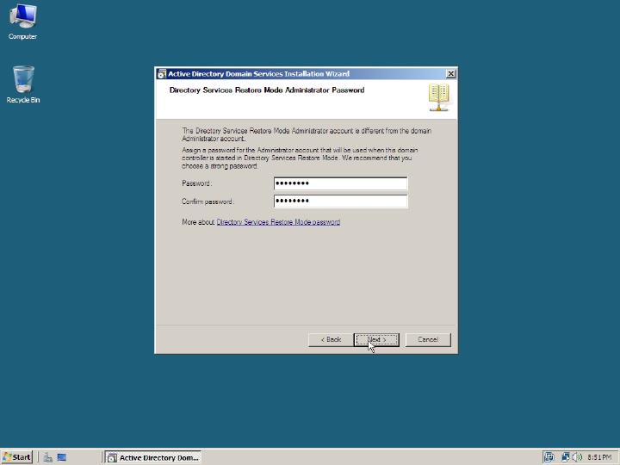Select the Recycle Bin desktop icon
Image resolution: width=620 pixels, height=465 pixels.
point(23,84)
